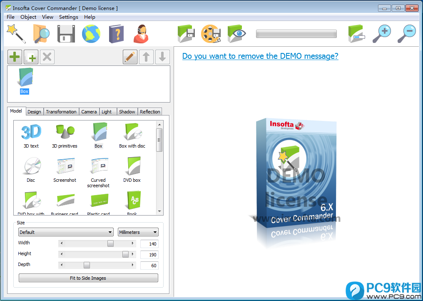
Task: Decrease Width with left slider arrow
Action: pos(62,243)
